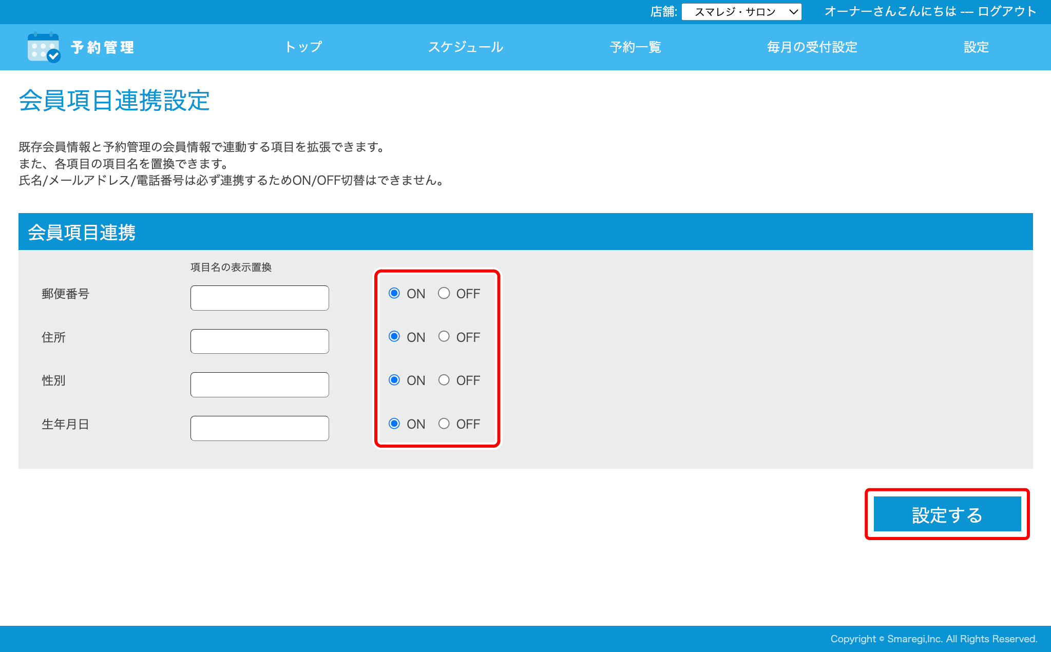Click the 生年月日 display name field
Image resolution: width=1051 pixels, height=652 pixels.
click(259, 428)
